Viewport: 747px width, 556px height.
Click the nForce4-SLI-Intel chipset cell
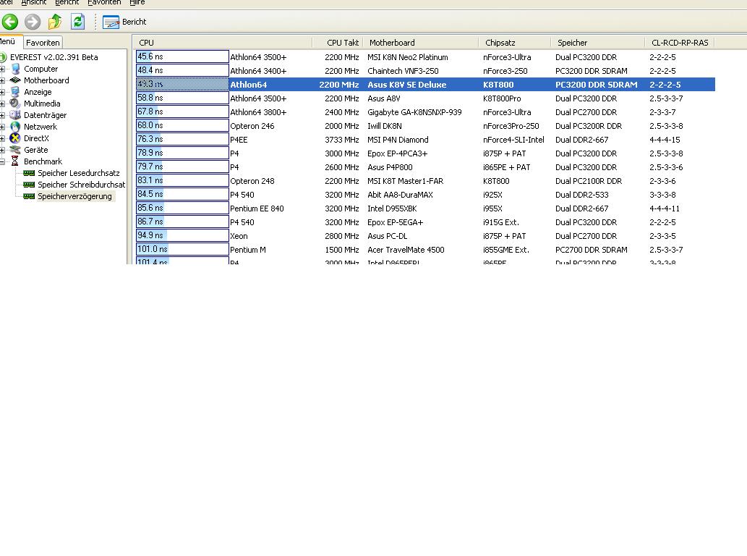pos(513,140)
